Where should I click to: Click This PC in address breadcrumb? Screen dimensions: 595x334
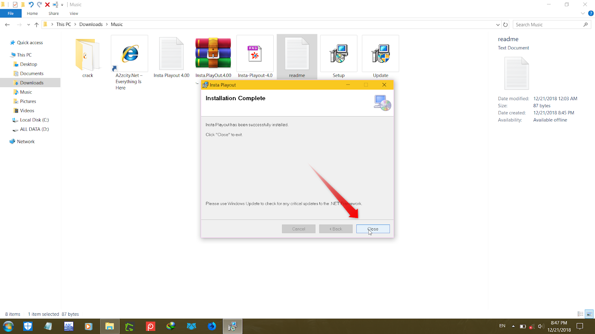pyautogui.click(x=64, y=24)
